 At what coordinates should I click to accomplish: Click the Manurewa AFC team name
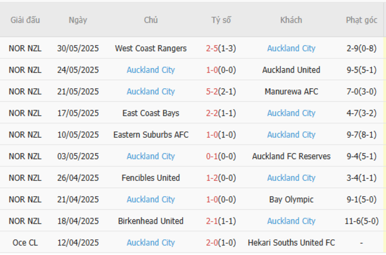click(x=291, y=92)
